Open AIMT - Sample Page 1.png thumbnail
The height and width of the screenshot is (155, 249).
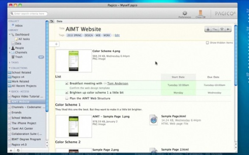(x=74, y=126)
